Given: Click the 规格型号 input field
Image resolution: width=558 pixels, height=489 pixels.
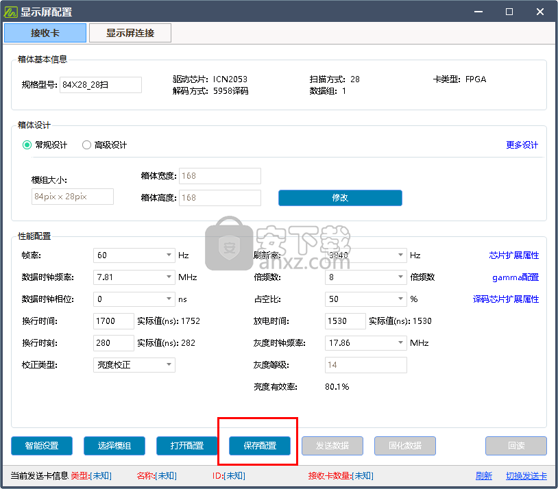Looking at the screenshot, I should [100, 85].
